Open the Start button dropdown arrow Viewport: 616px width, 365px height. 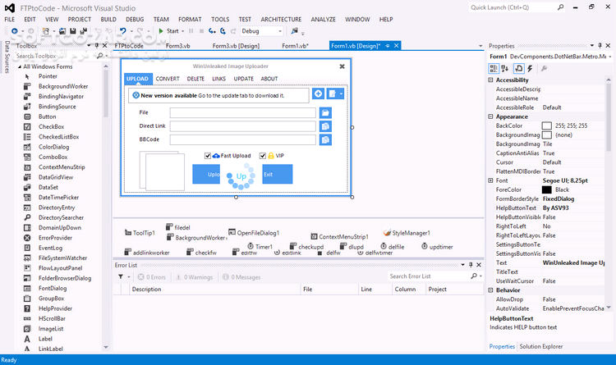[182, 31]
